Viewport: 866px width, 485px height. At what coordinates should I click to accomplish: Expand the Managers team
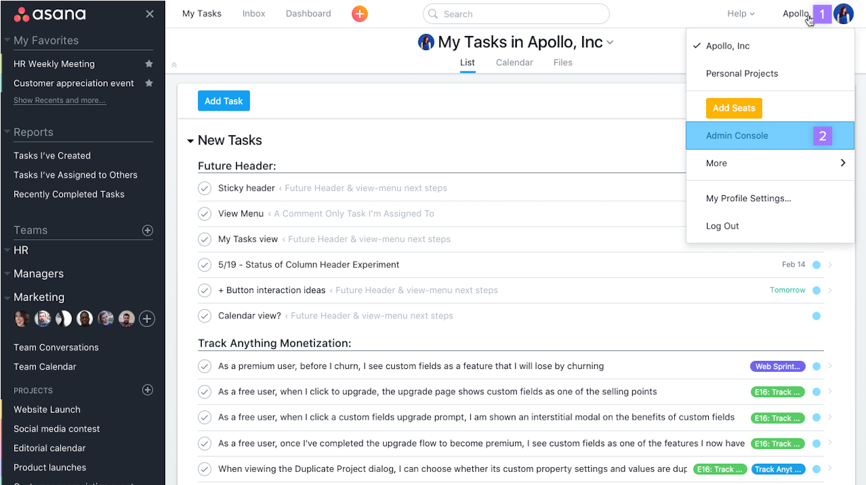point(7,274)
